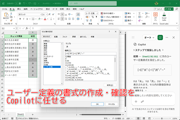Click the Orientation text-angle icon

click(70, 14)
